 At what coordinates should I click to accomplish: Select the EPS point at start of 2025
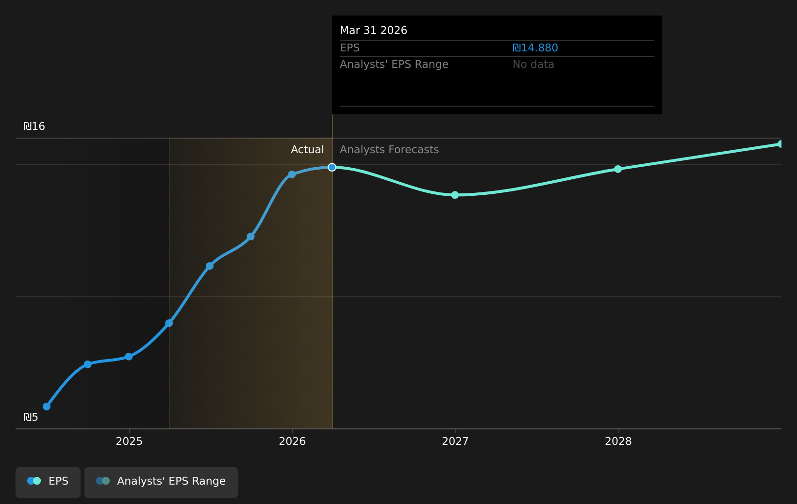(x=129, y=357)
